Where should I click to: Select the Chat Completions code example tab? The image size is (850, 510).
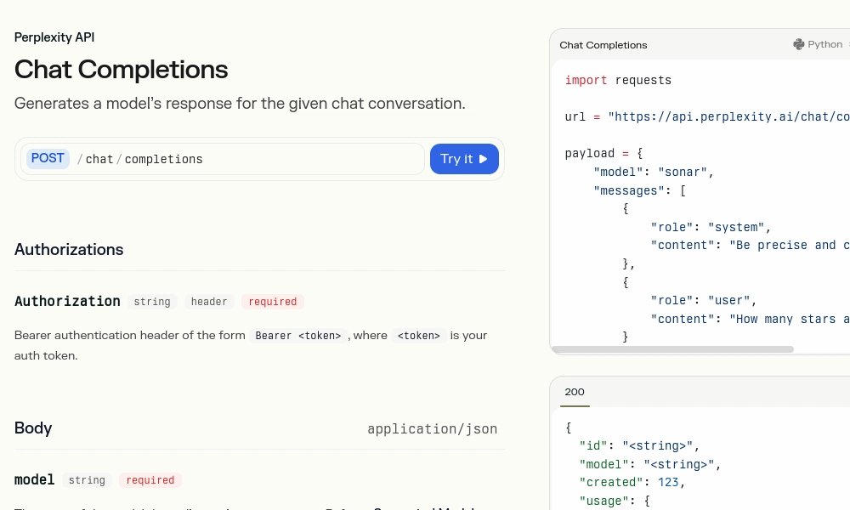pos(603,45)
